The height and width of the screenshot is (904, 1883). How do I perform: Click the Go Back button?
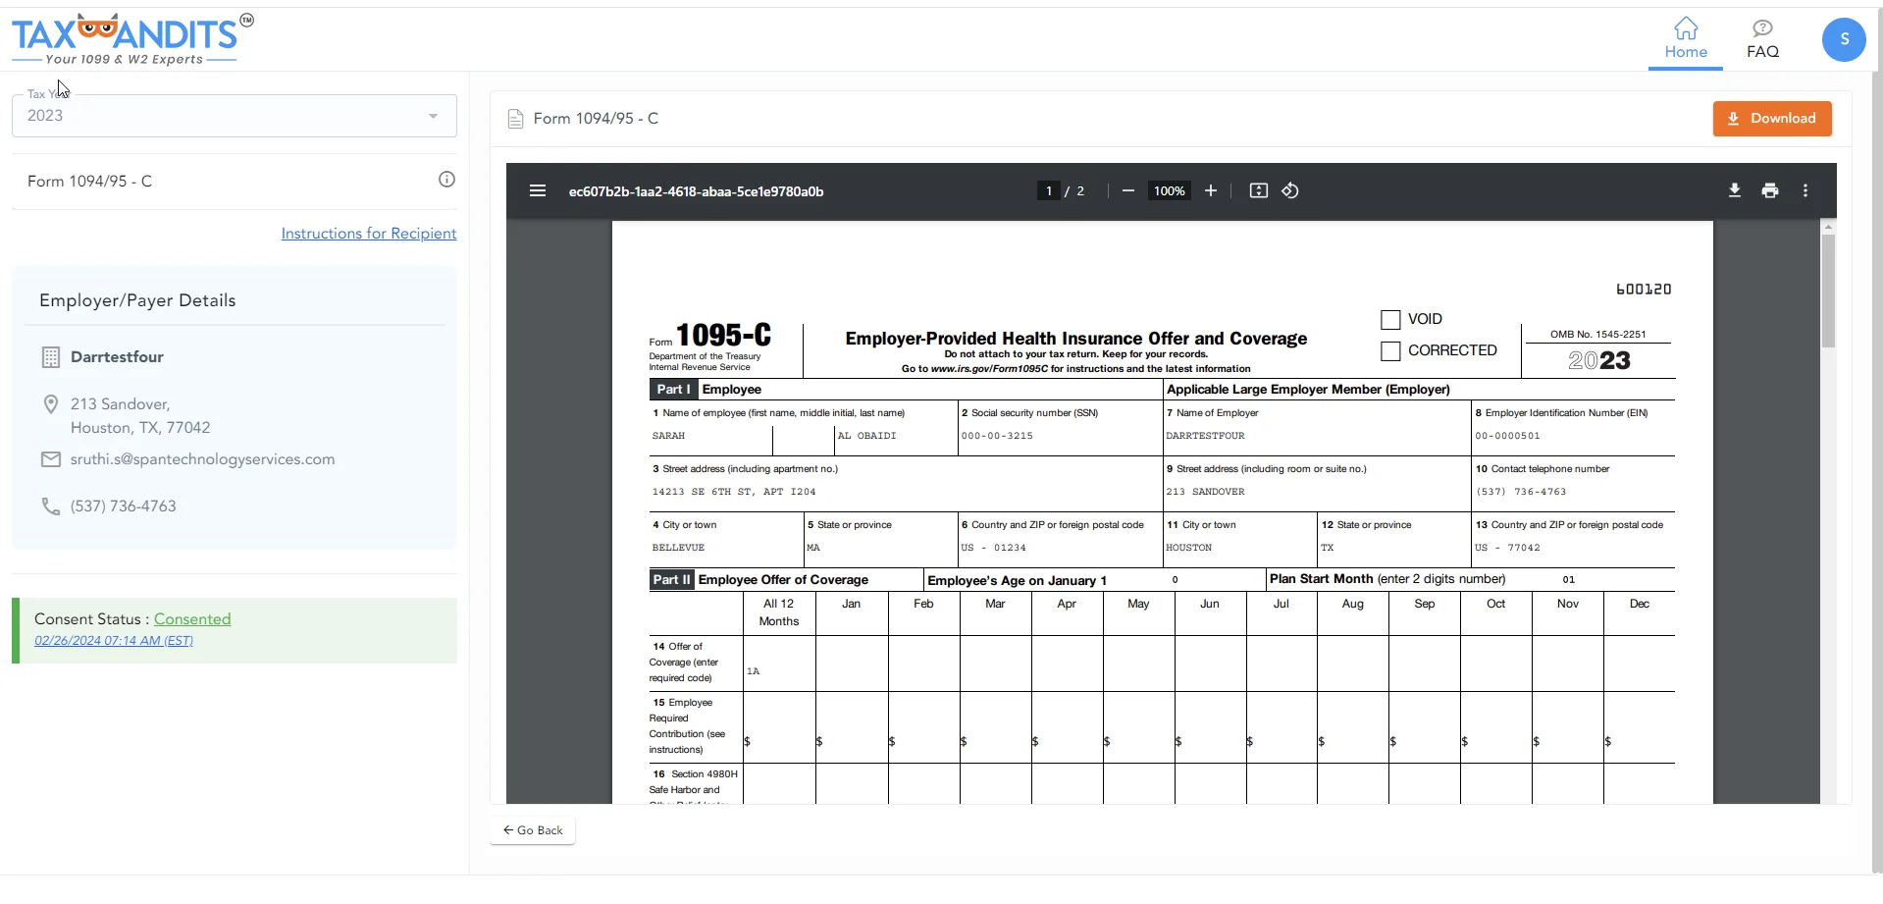click(531, 829)
